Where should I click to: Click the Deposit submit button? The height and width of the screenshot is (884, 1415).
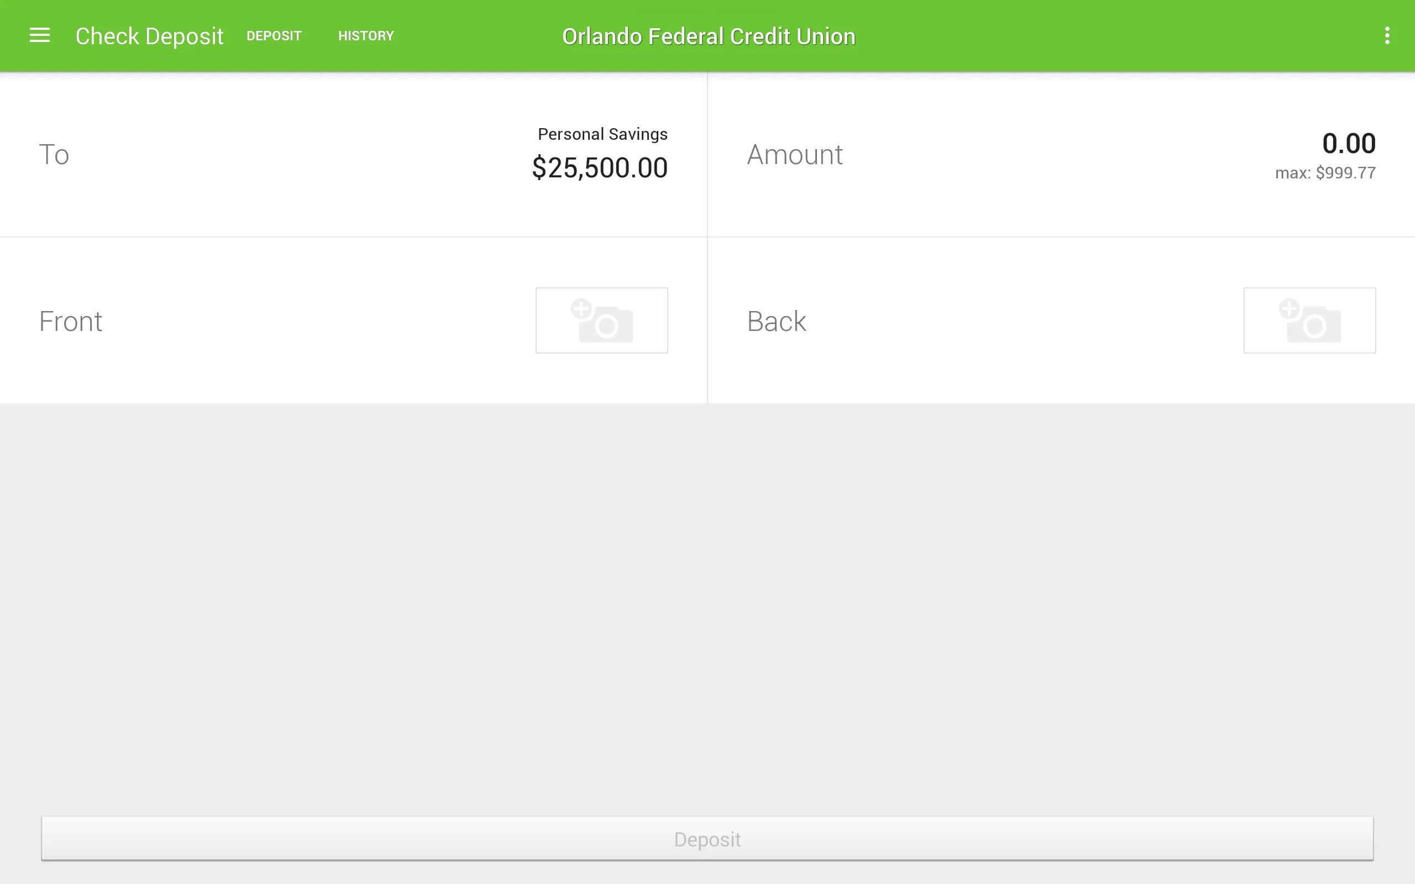[x=707, y=839]
